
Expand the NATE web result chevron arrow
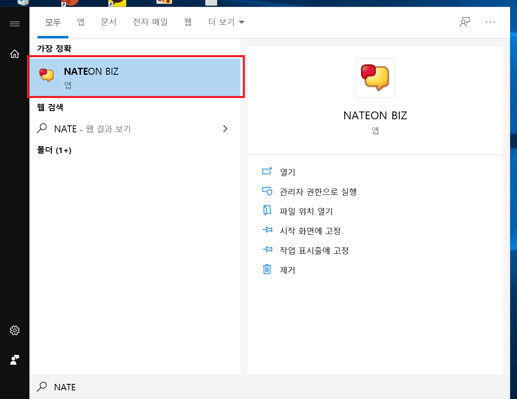click(x=225, y=129)
